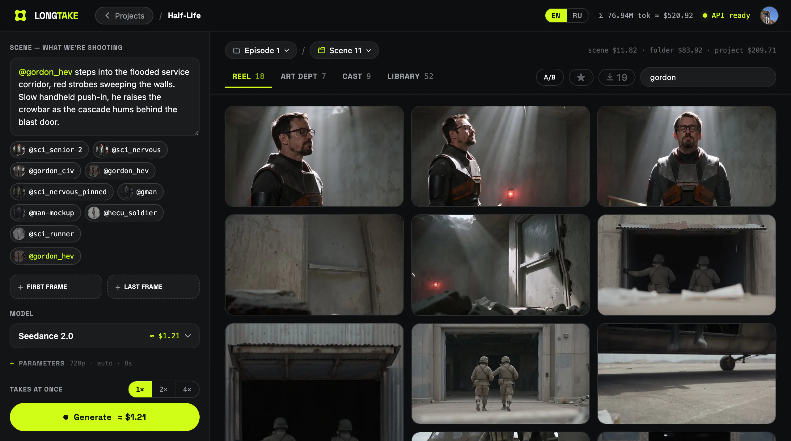Viewport: 791px width, 441px height.
Task: Click the "API ready" status text
Action: coord(731,15)
